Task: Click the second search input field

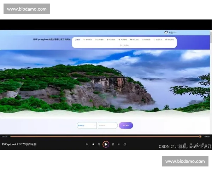Action: pyautogui.click(x=107, y=125)
